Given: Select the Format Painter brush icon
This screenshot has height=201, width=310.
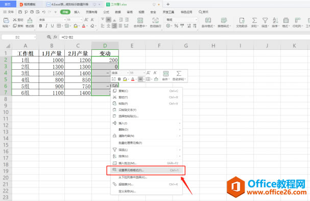Looking at the screenshot, I should (30, 20).
